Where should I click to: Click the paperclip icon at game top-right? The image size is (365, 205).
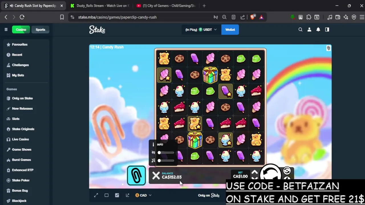[x=328, y=48]
